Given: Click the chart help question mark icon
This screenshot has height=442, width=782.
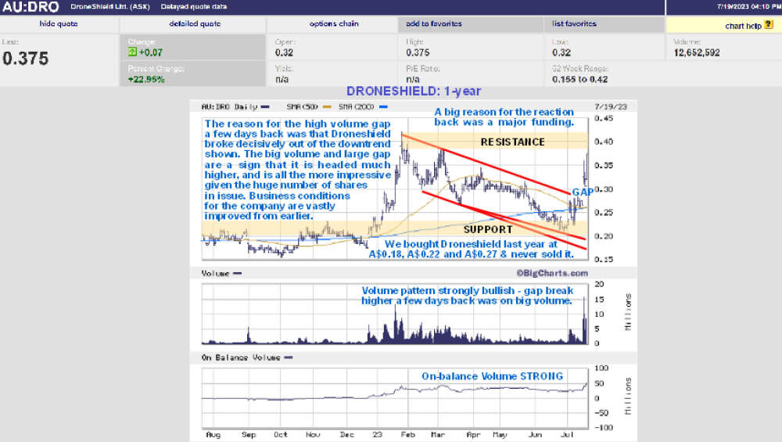Looking at the screenshot, I should click(769, 24).
